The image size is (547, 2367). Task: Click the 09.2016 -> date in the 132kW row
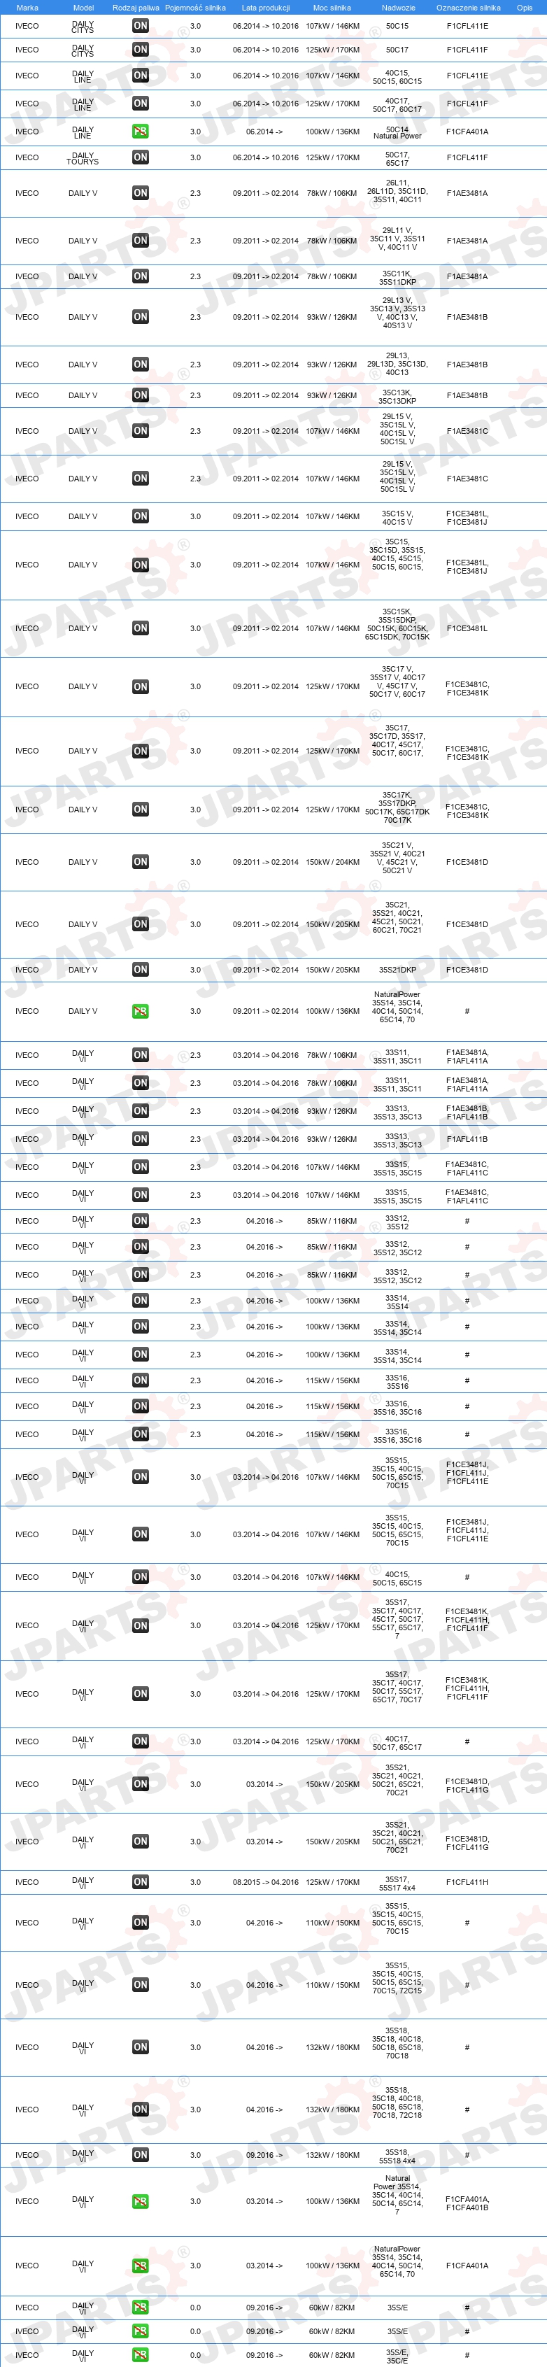click(265, 2155)
